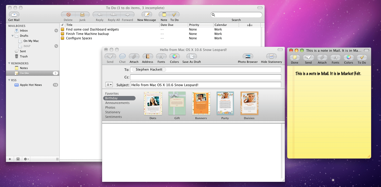381x187 pixels.
Task: Click the Done icon in note window
Action: [x=295, y=57]
